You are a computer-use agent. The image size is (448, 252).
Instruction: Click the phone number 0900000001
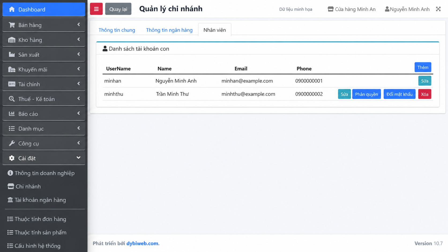309,81
